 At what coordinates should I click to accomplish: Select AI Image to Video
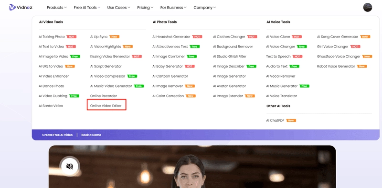point(53,56)
